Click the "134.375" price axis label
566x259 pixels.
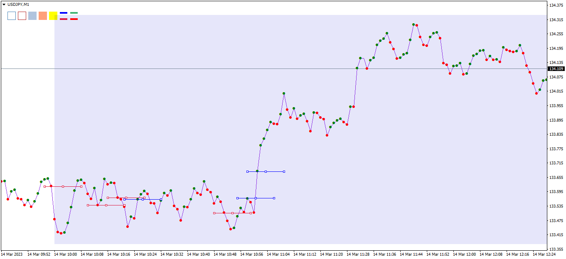pyautogui.click(x=556, y=5)
